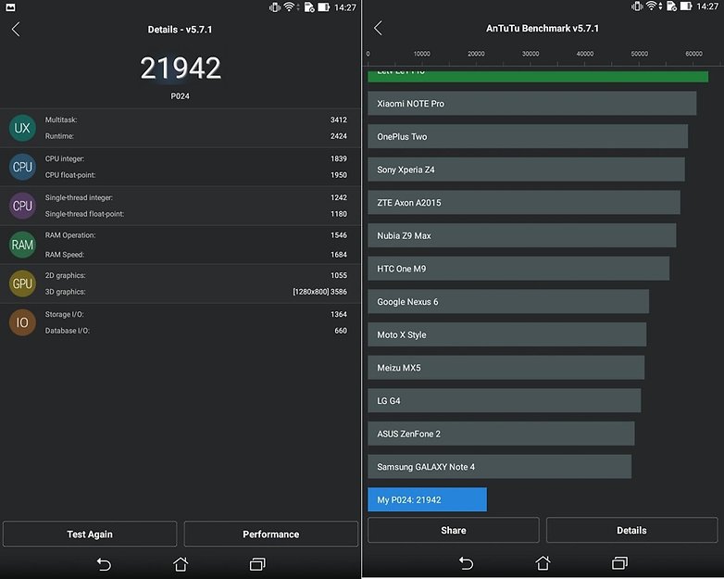Select the Nubia Z9 Max bar
This screenshot has width=724, height=579.
522,235
